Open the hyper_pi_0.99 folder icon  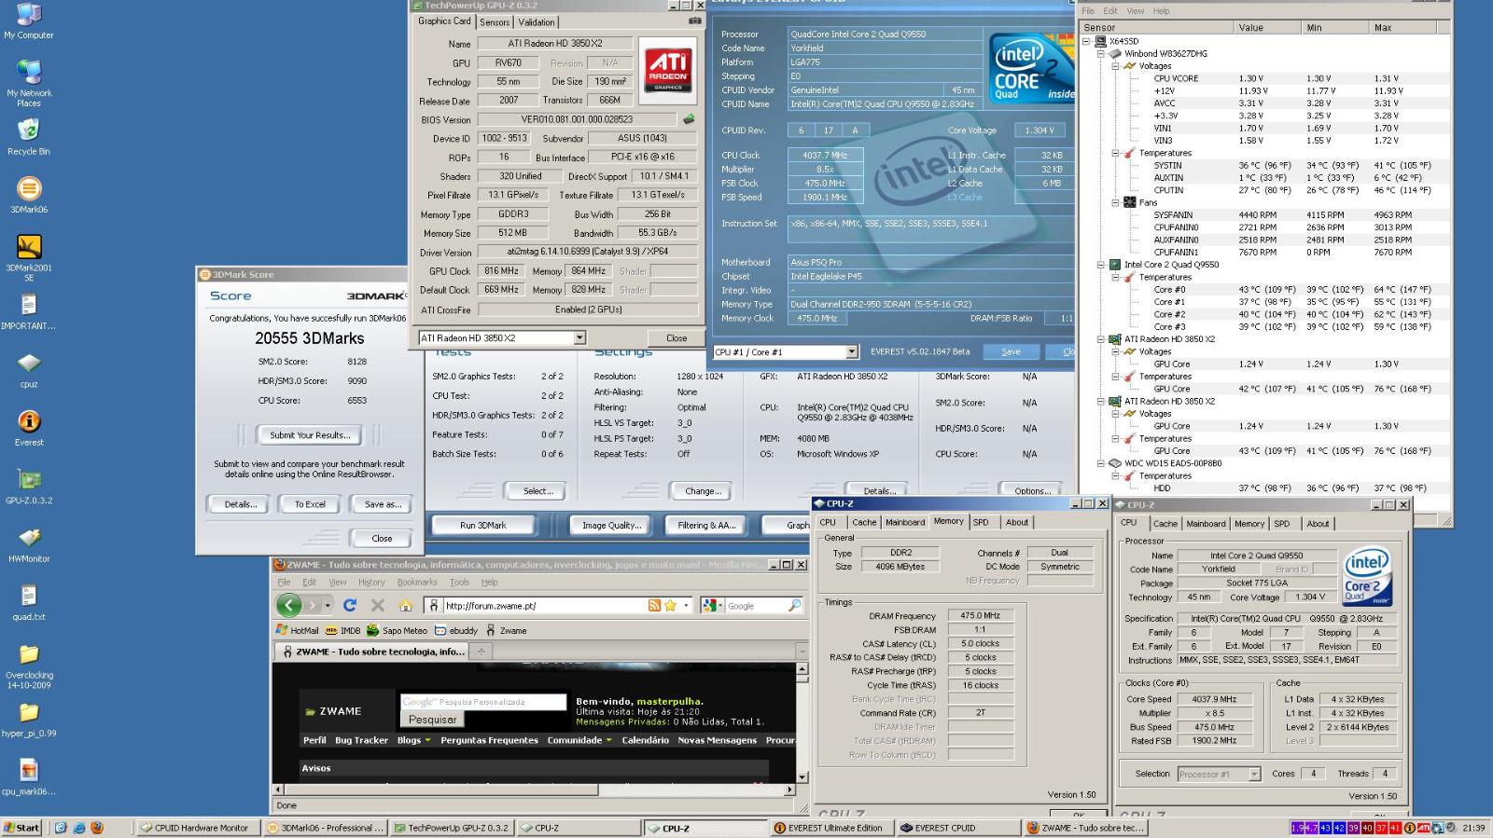click(x=29, y=719)
